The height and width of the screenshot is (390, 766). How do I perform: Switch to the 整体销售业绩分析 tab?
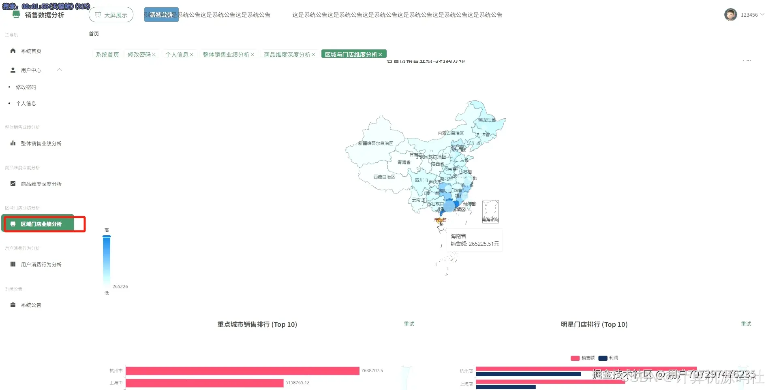(x=226, y=54)
